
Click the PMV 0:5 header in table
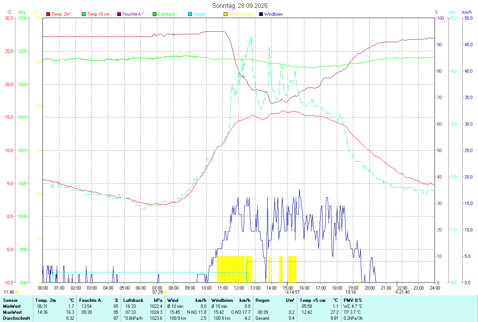(353, 300)
